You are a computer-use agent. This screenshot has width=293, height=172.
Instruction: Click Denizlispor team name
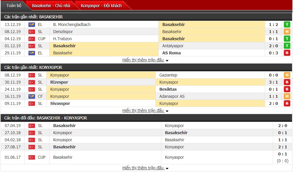coord(63,32)
